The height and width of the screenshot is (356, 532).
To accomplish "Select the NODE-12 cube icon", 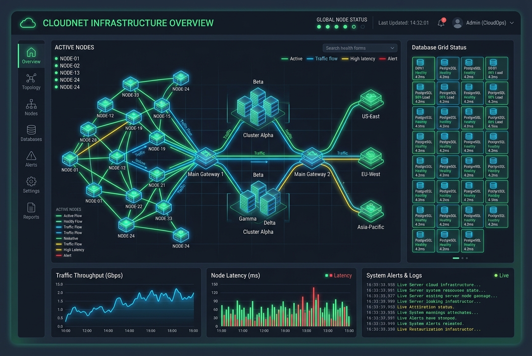I will [x=105, y=105].
